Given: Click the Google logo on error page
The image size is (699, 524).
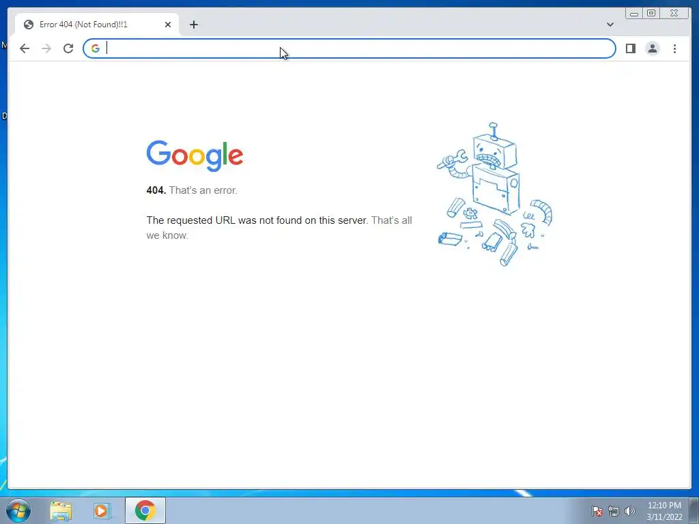Looking at the screenshot, I should [x=195, y=156].
